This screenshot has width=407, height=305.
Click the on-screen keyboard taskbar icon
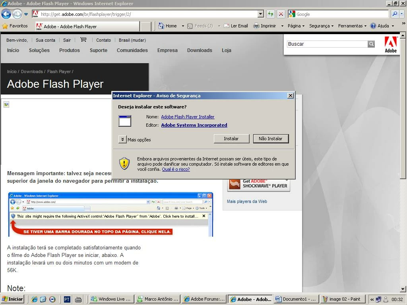tap(78, 299)
